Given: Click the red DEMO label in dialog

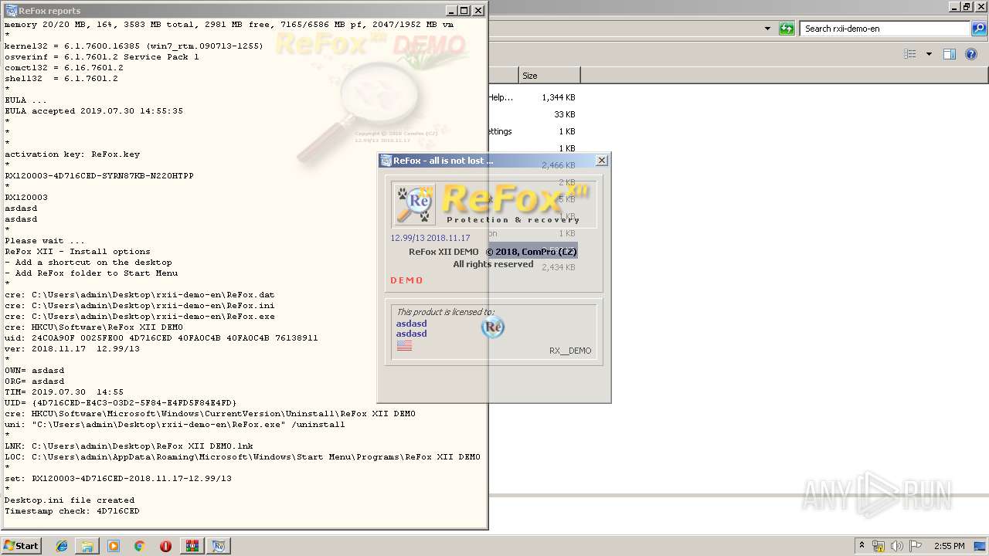Looking at the screenshot, I should click(407, 280).
